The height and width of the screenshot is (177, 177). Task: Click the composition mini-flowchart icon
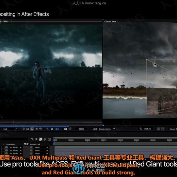(x=32, y=139)
